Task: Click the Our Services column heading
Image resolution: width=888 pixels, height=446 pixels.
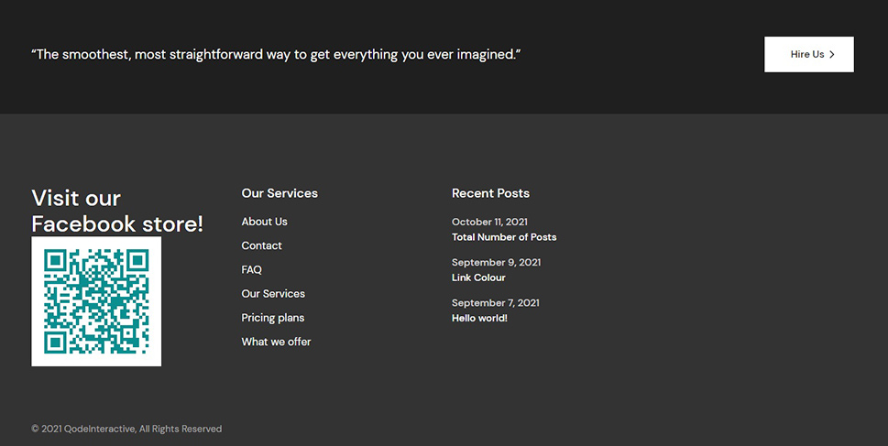Action: 280,193
